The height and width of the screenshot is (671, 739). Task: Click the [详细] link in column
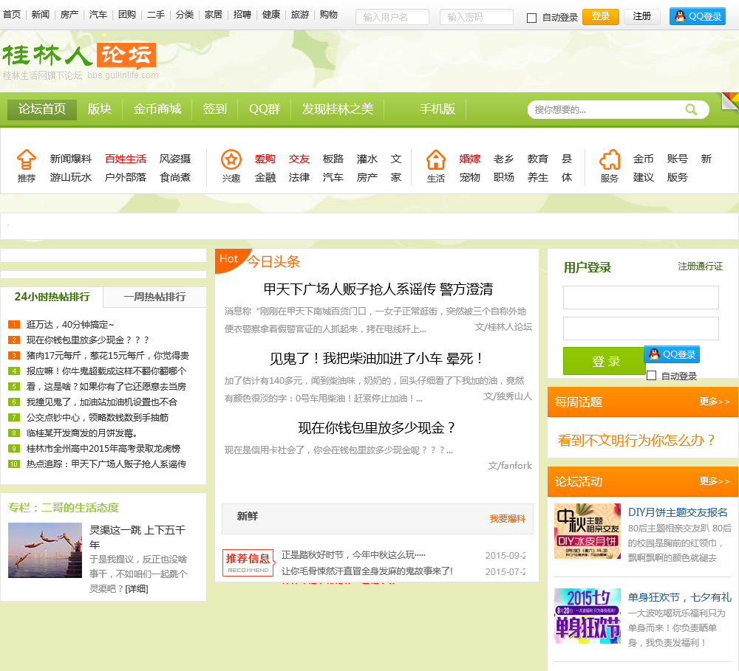coord(136,588)
